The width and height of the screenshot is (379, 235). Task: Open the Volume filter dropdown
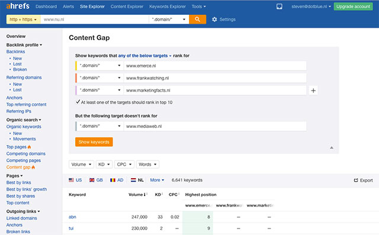click(x=82, y=165)
